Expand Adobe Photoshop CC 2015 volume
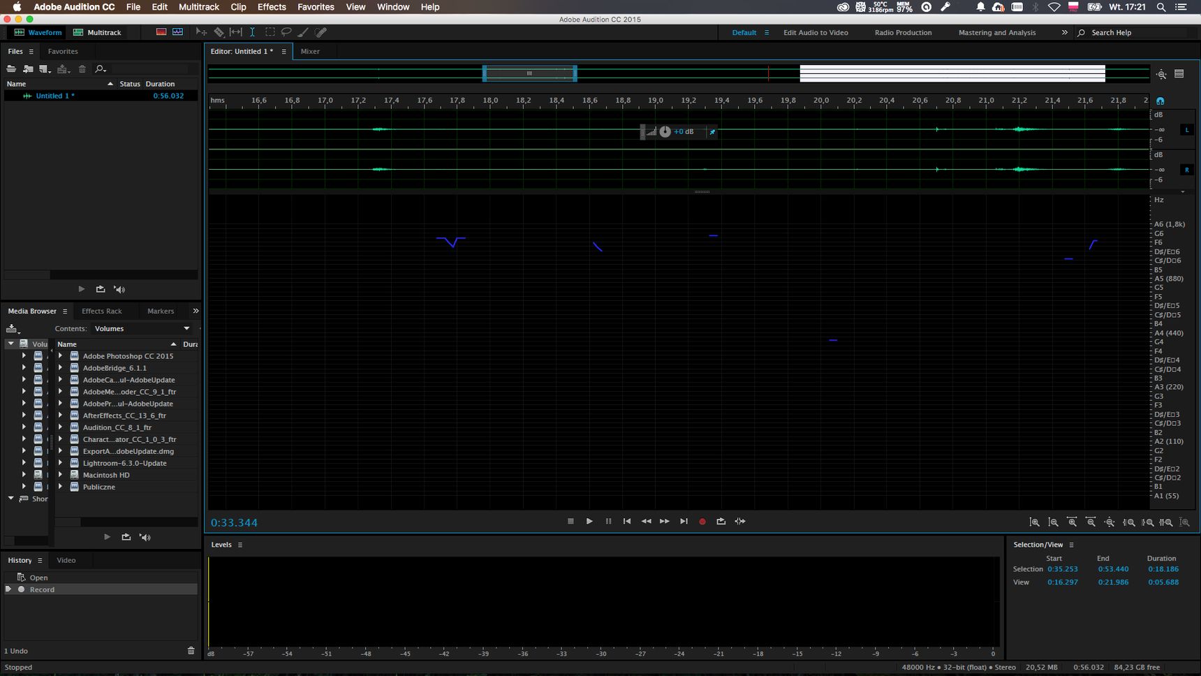The width and height of the screenshot is (1201, 676). coord(60,355)
